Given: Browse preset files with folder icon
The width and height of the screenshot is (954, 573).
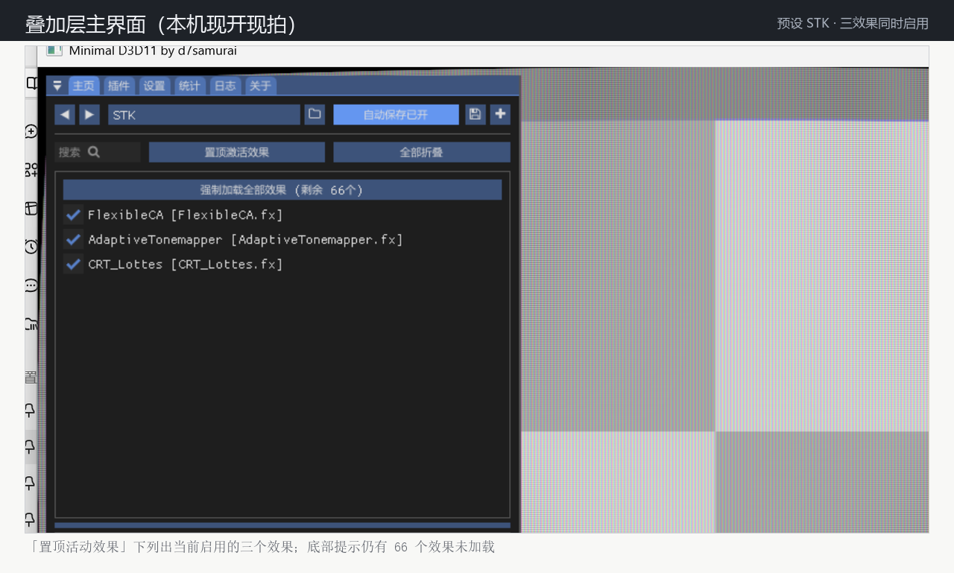Looking at the screenshot, I should tap(315, 114).
